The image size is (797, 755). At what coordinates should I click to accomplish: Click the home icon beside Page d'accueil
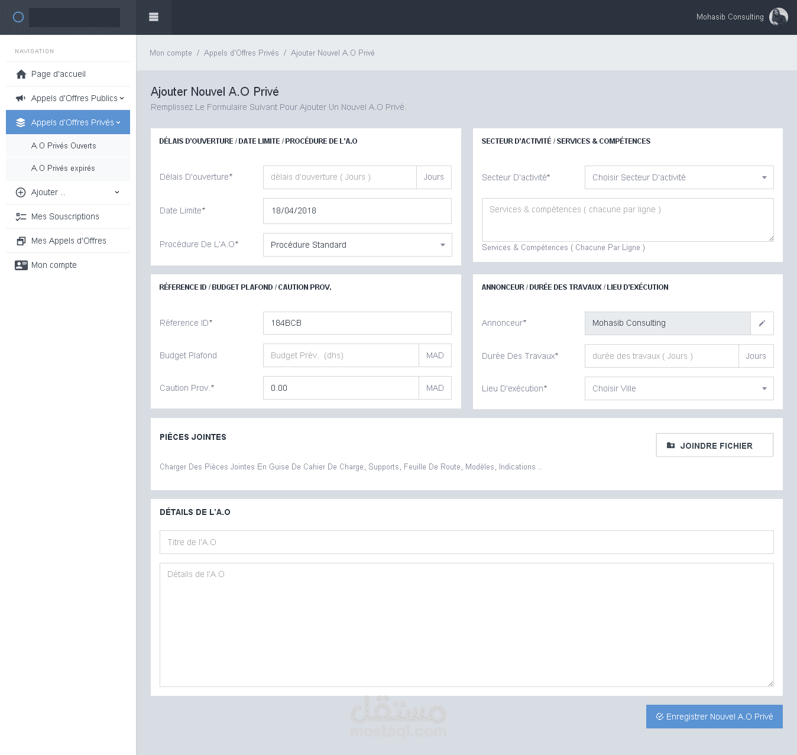(21, 74)
